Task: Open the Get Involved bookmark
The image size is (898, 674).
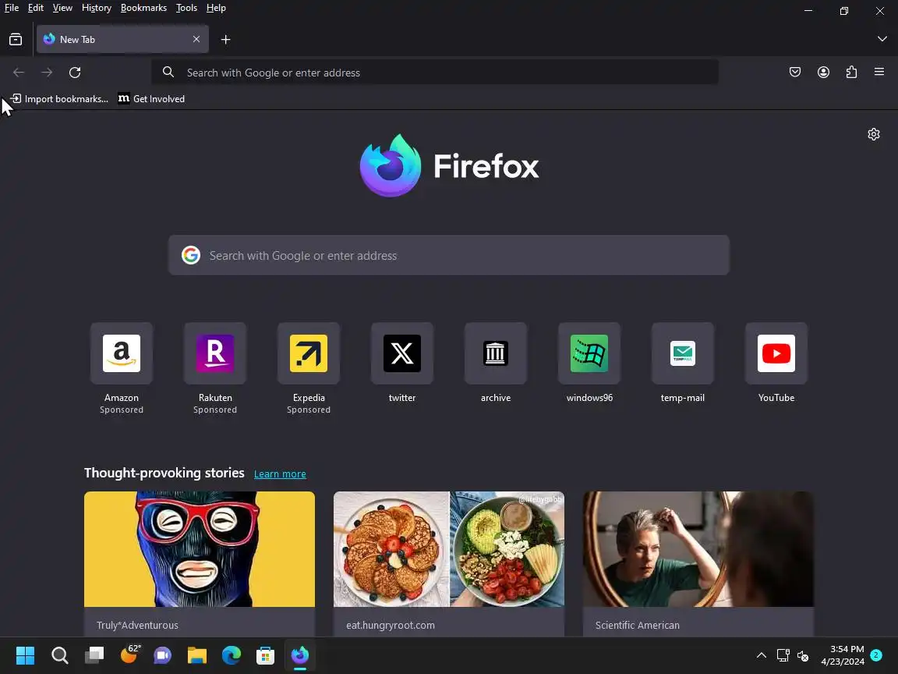Action: point(151,98)
